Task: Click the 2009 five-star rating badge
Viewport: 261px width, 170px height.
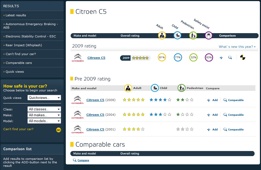Action: (135, 58)
